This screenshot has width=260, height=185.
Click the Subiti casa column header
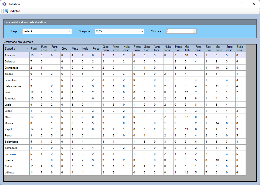230,49
